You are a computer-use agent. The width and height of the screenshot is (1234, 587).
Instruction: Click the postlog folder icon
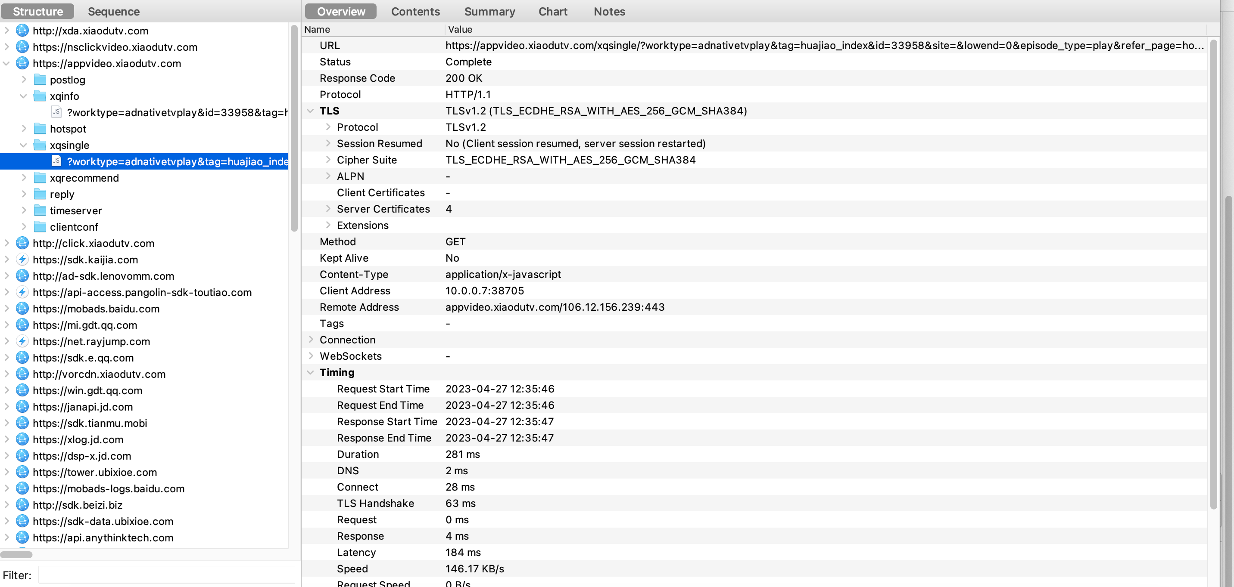pyautogui.click(x=40, y=80)
